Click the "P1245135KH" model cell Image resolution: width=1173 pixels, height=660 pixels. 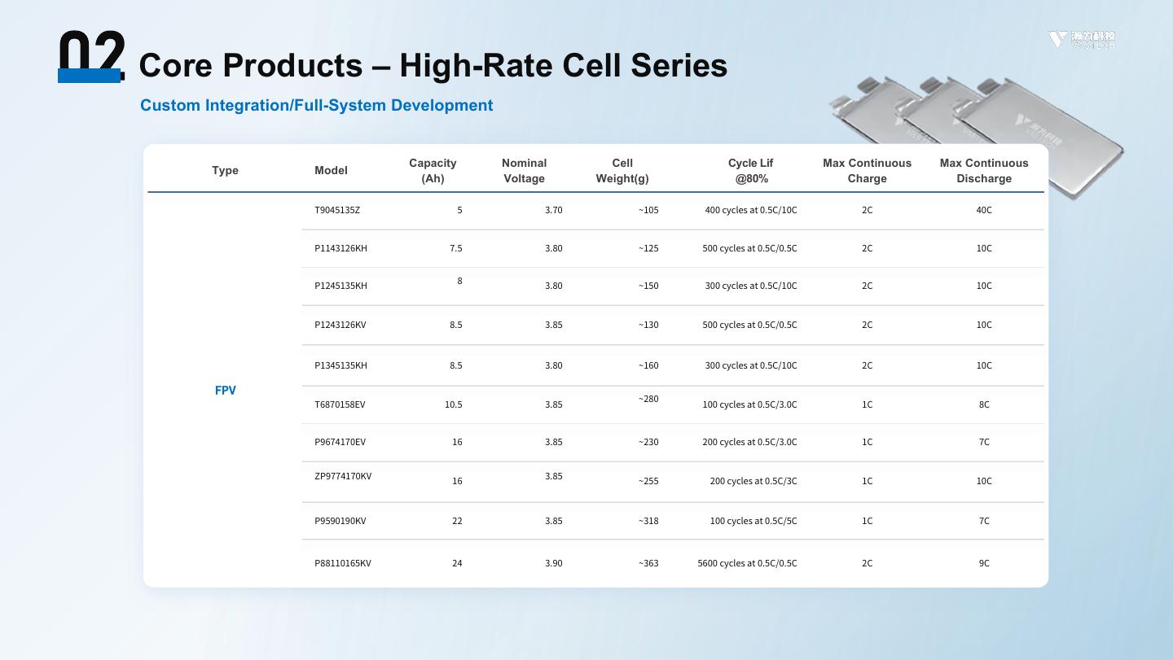[340, 286]
